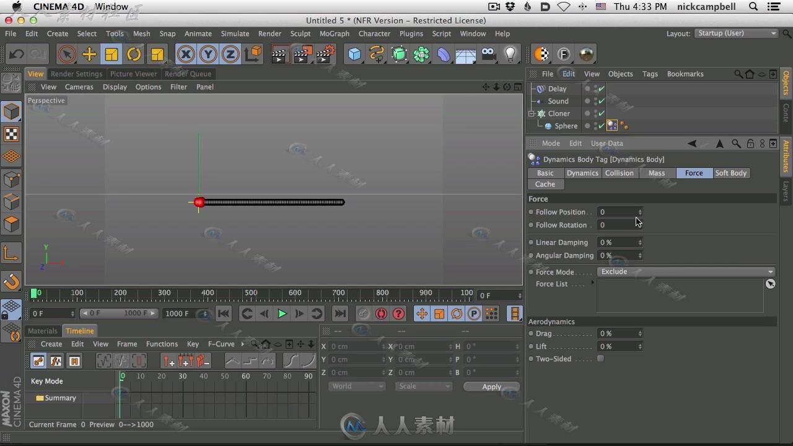
Task: Open the Scale mode dropdown
Action: (424, 386)
